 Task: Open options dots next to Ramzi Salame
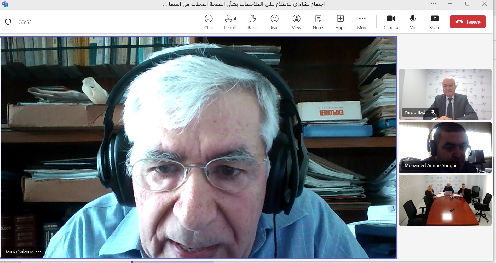point(39,251)
